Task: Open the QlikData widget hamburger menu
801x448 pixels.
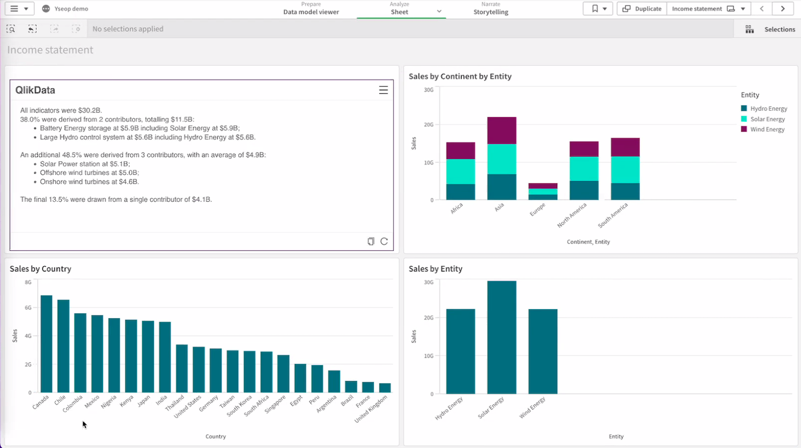Action: click(x=383, y=90)
